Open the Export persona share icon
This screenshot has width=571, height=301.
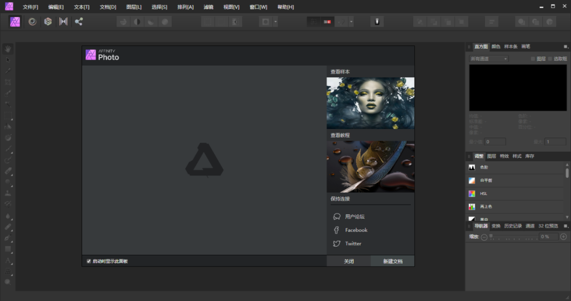(x=79, y=22)
